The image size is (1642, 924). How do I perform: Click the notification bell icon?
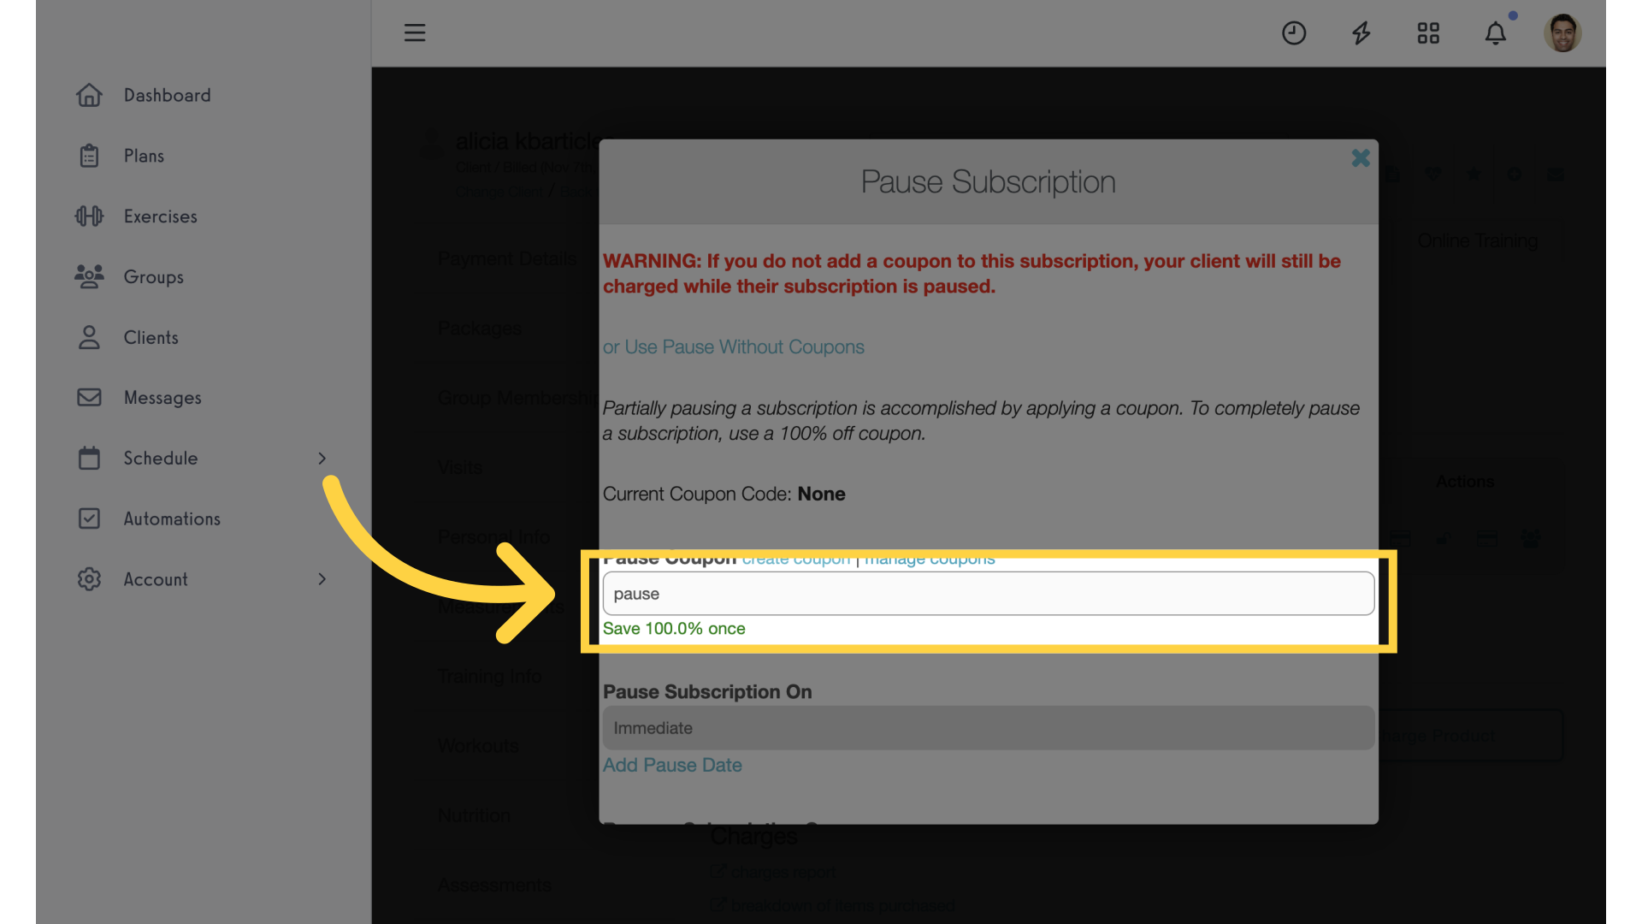[x=1496, y=32]
